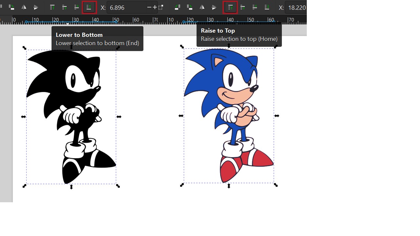Click Raise to Top icon in left toolbar
420x236 pixels.
[52, 7]
